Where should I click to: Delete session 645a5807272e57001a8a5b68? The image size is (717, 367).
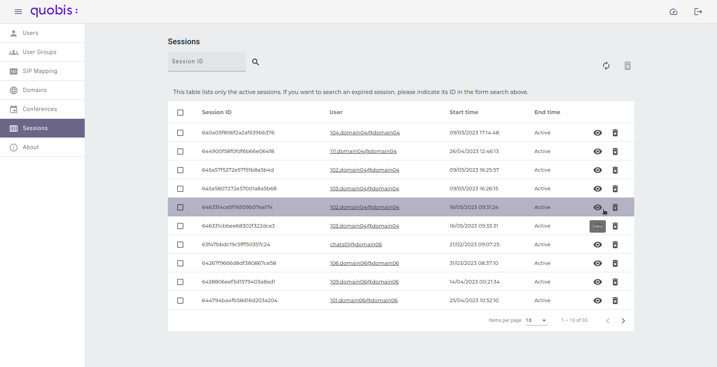click(x=615, y=189)
